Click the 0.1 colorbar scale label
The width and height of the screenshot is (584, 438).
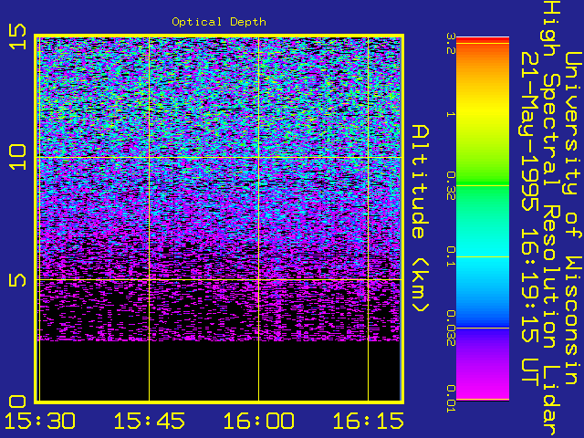tap(451, 256)
